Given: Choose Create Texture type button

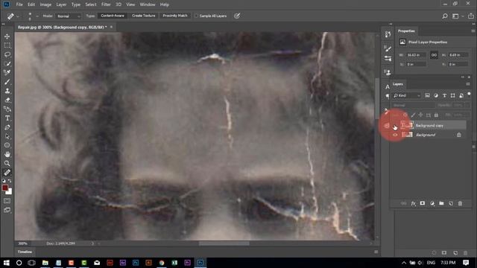Looking at the screenshot, I should click(x=144, y=16).
